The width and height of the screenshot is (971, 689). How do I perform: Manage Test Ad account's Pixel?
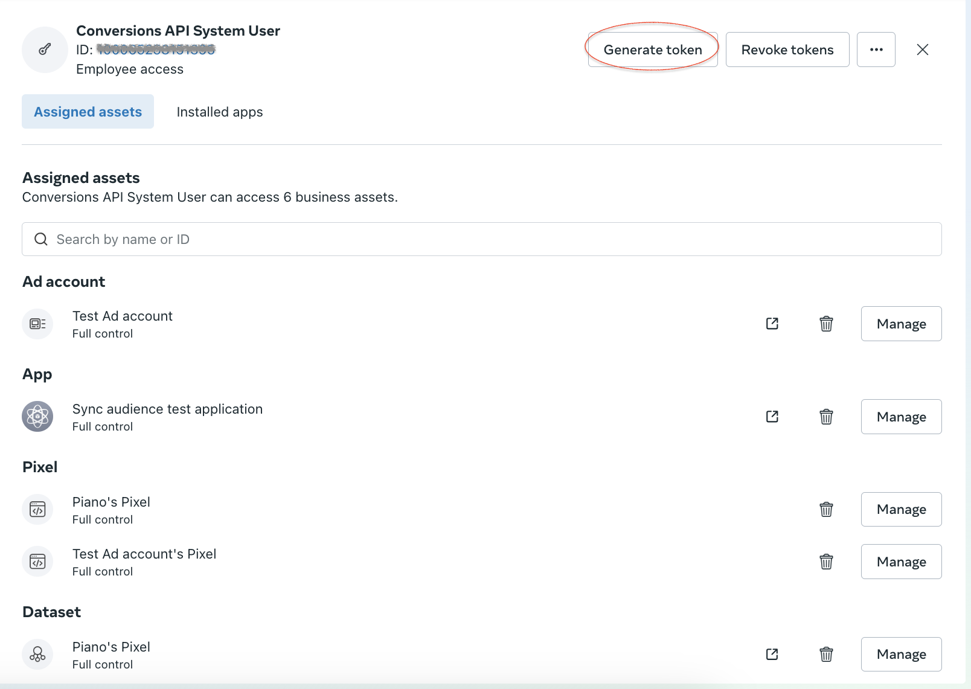902,562
